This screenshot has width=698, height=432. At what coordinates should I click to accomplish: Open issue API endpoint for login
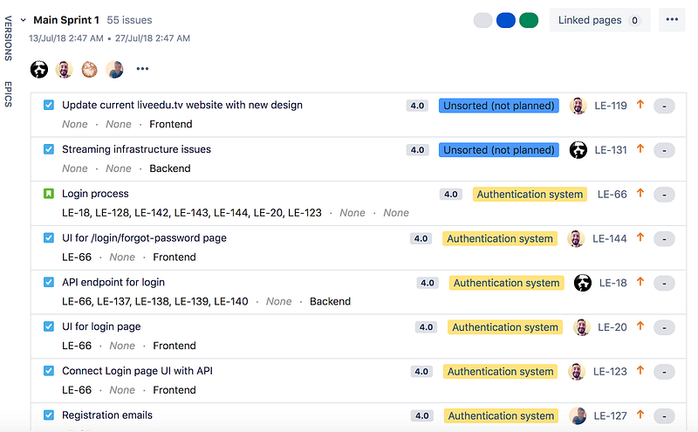(x=113, y=283)
